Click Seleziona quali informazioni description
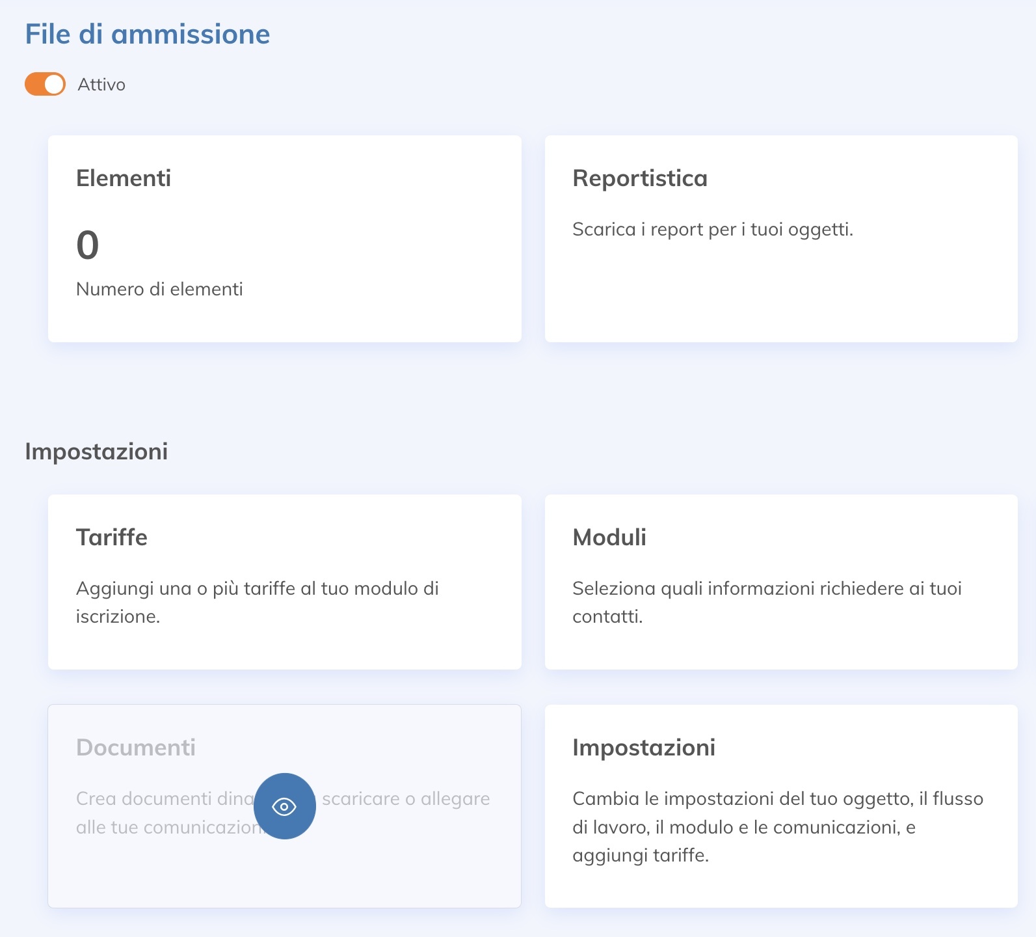This screenshot has height=937, width=1036. pyautogui.click(x=767, y=602)
